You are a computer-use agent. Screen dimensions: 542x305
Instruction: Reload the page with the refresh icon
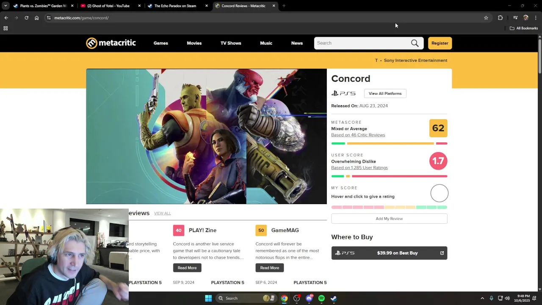[26, 18]
